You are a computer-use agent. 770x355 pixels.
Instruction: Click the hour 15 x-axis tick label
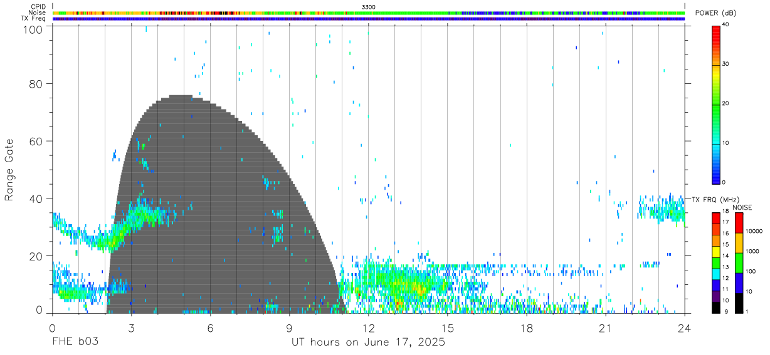pos(448,327)
